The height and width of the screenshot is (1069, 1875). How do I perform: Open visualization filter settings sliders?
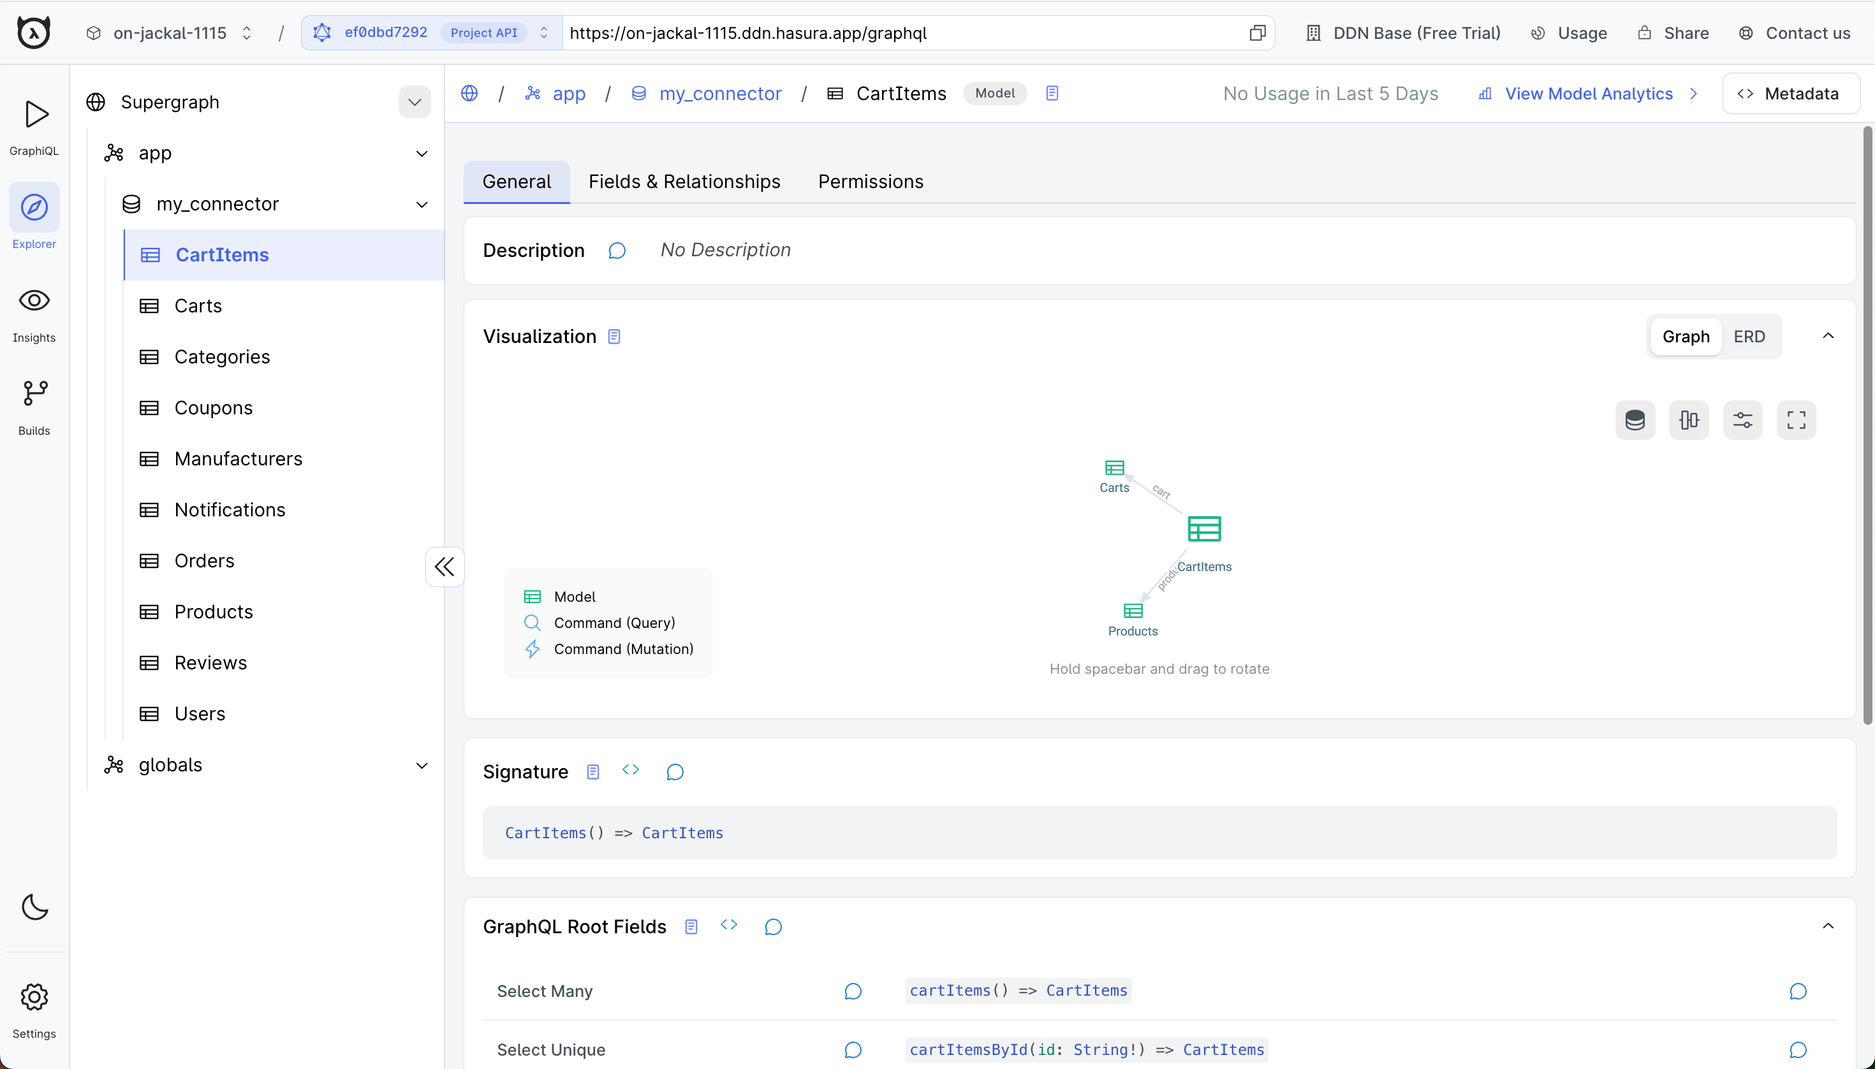[1742, 420]
